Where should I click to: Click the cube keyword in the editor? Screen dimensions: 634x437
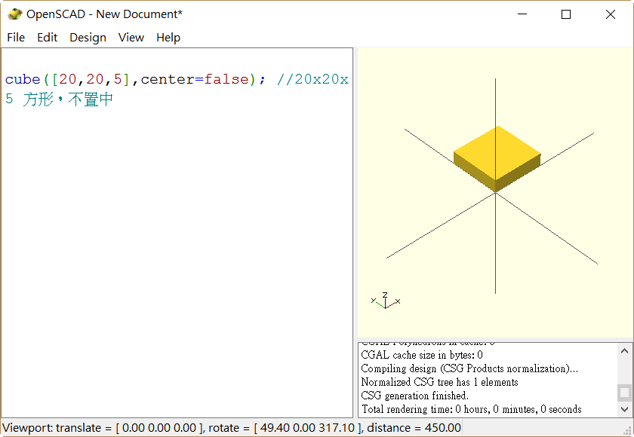click(23, 79)
